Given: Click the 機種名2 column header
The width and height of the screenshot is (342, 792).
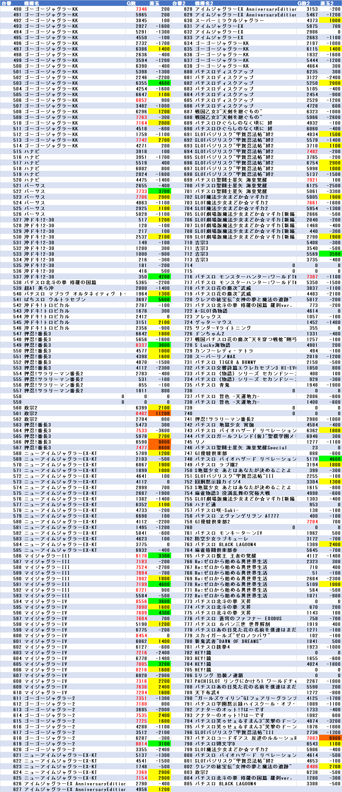Looking at the screenshot, I should point(245,3).
